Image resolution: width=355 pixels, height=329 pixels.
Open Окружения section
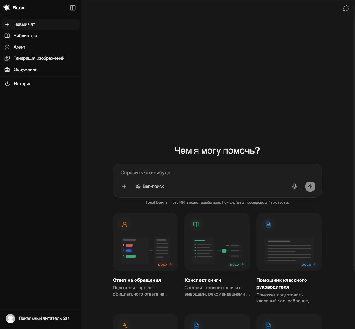click(x=40, y=70)
